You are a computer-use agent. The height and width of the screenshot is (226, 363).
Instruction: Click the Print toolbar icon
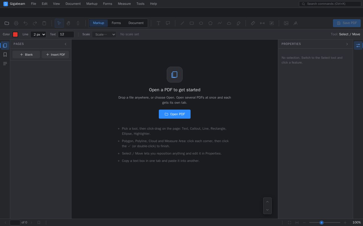coord(16,23)
